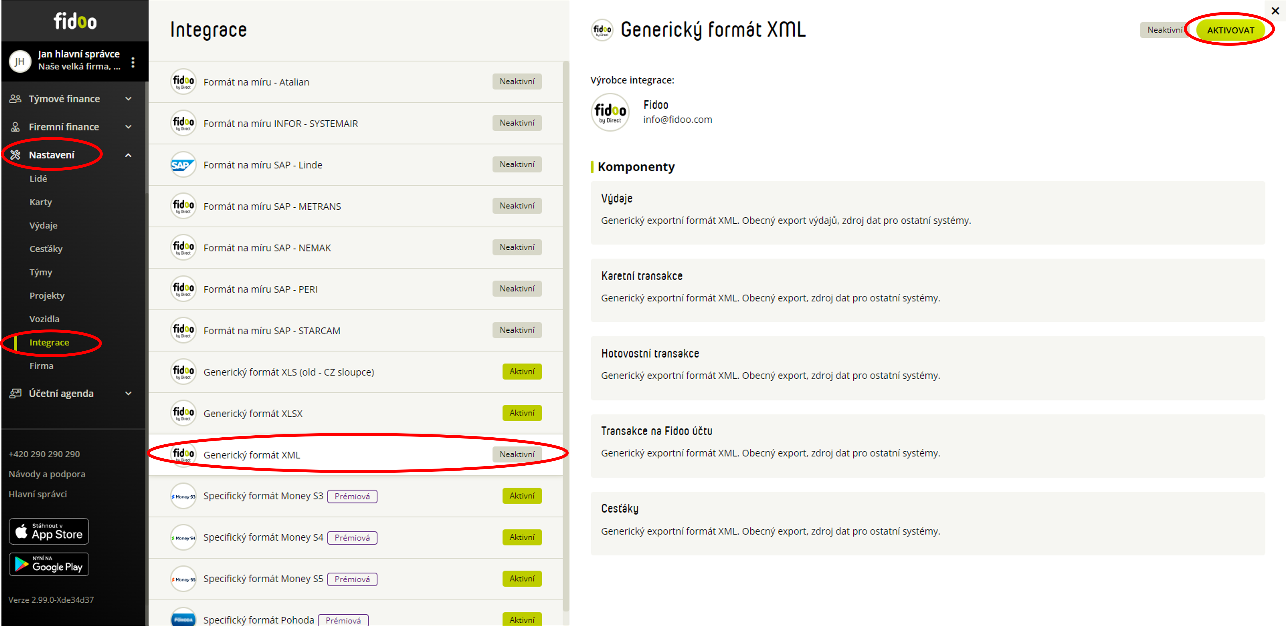Viewport: 1286px width, 626px height.
Task: Select the Integrace menu item
Action: (x=49, y=342)
